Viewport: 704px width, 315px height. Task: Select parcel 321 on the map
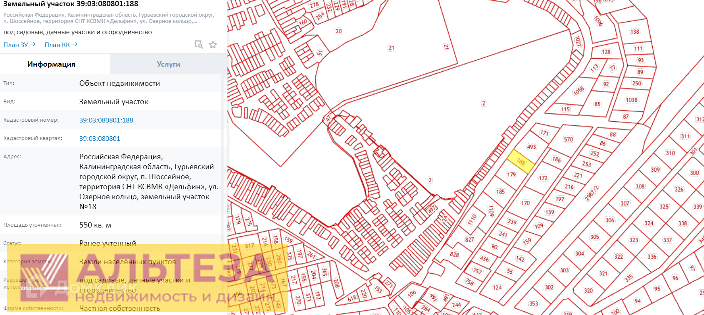603,273
